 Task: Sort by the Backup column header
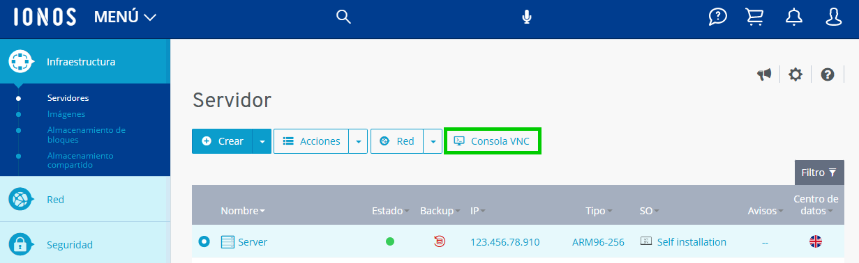pyautogui.click(x=440, y=211)
